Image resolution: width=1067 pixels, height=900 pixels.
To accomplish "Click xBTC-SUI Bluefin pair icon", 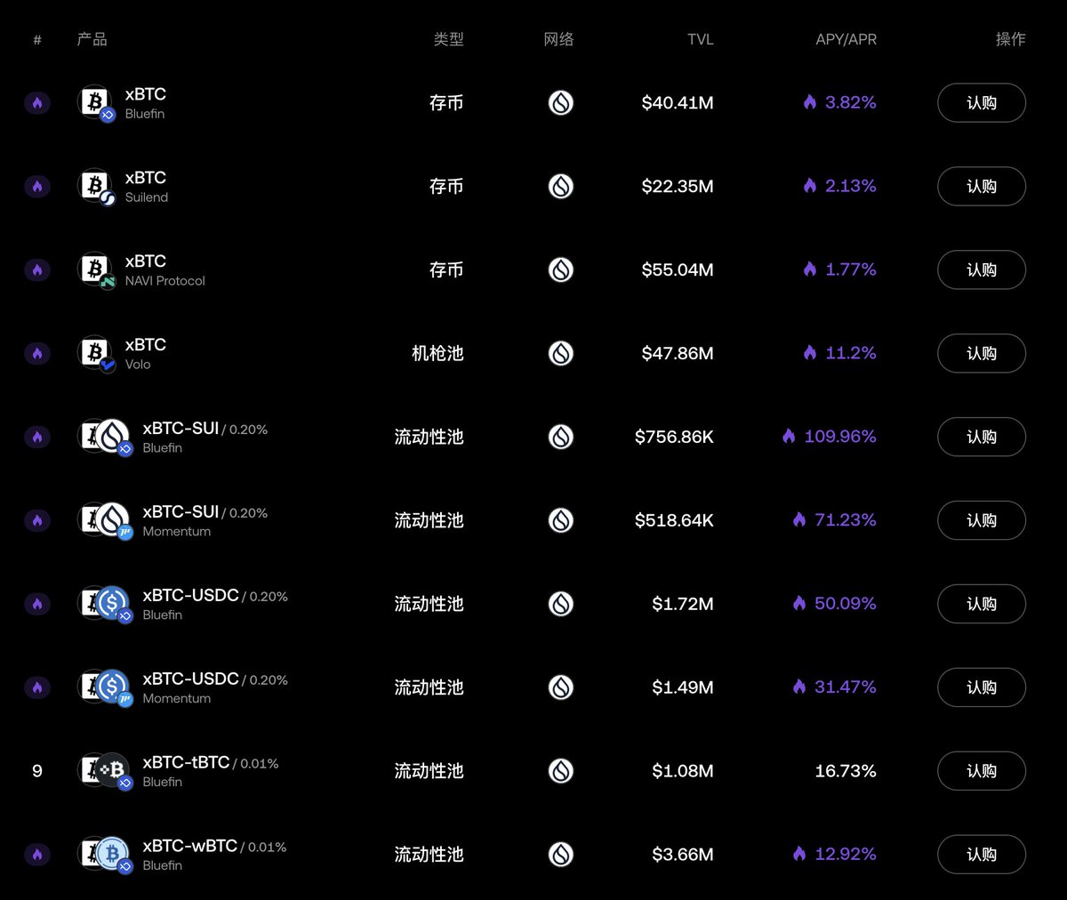I will point(105,437).
